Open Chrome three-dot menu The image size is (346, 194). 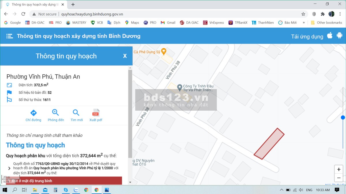[340, 14]
